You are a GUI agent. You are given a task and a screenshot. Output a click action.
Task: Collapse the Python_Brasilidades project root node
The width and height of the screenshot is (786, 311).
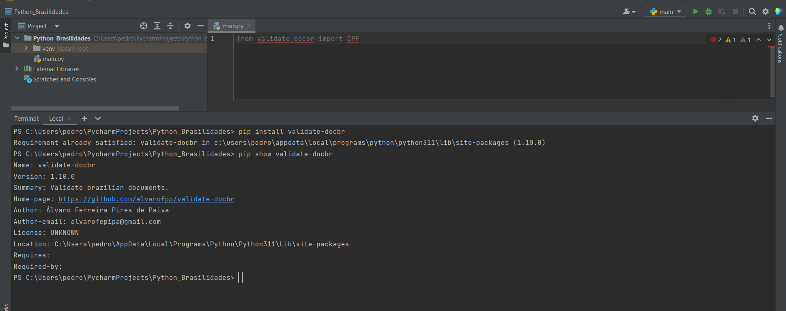[x=17, y=38]
